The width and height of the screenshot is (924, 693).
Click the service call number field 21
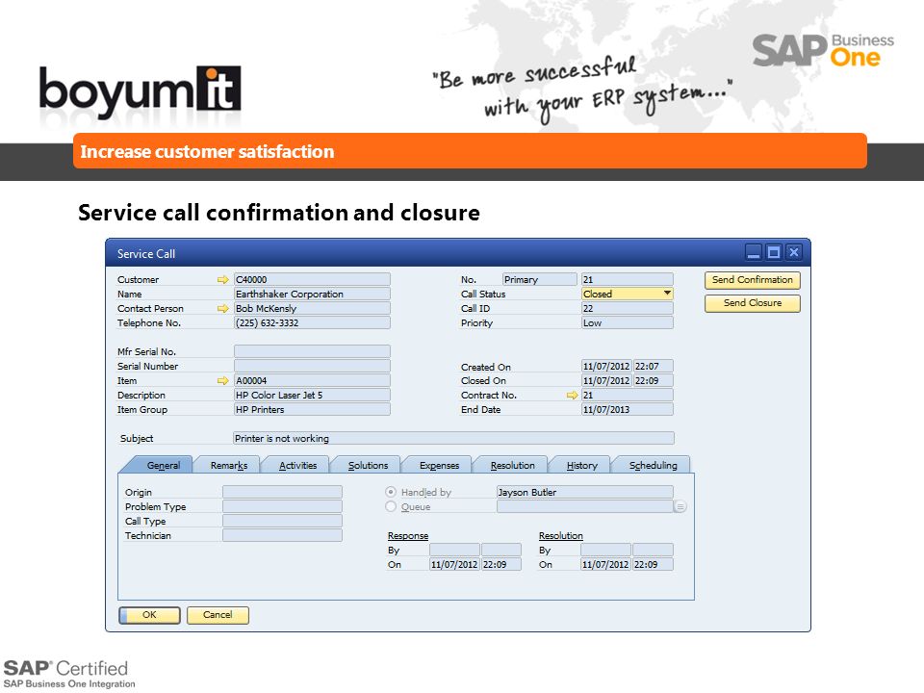[x=627, y=279]
